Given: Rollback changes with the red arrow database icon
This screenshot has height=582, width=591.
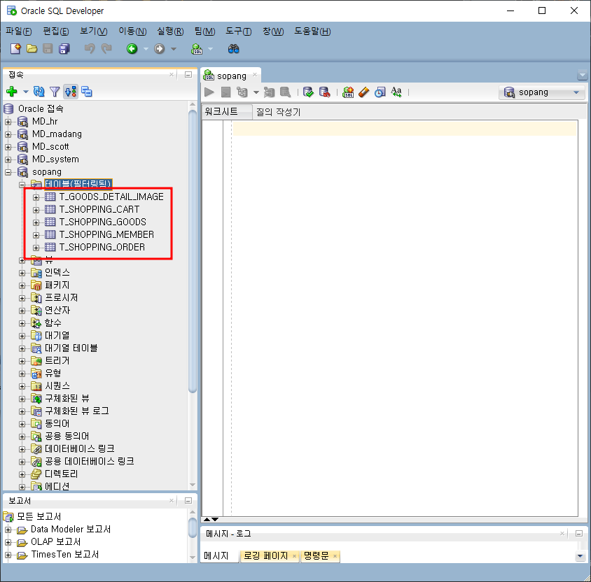Looking at the screenshot, I should (324, 92).
